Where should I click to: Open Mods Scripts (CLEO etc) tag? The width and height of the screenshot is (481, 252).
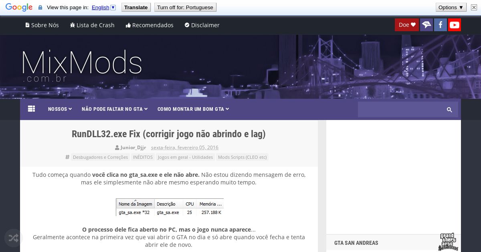point(242,157)
